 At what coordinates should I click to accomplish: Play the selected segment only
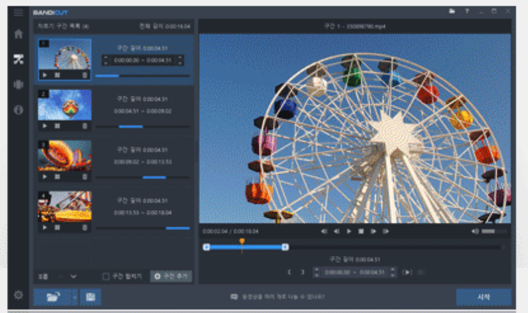pyautogui.click(x=407, y=272)
